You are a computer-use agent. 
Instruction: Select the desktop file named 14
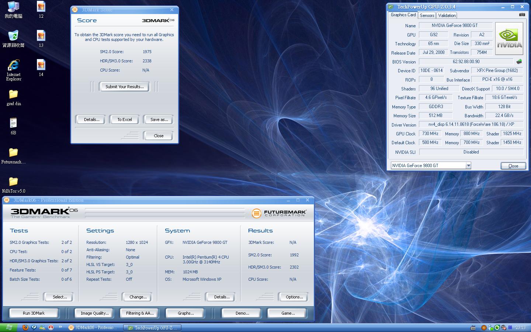pyautogui.click(x=41, y=68)
